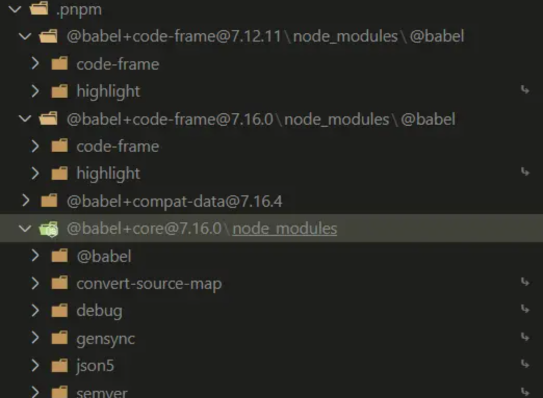
Task: Collapse the .pnpm folder chevron
Action: (15, 9)
